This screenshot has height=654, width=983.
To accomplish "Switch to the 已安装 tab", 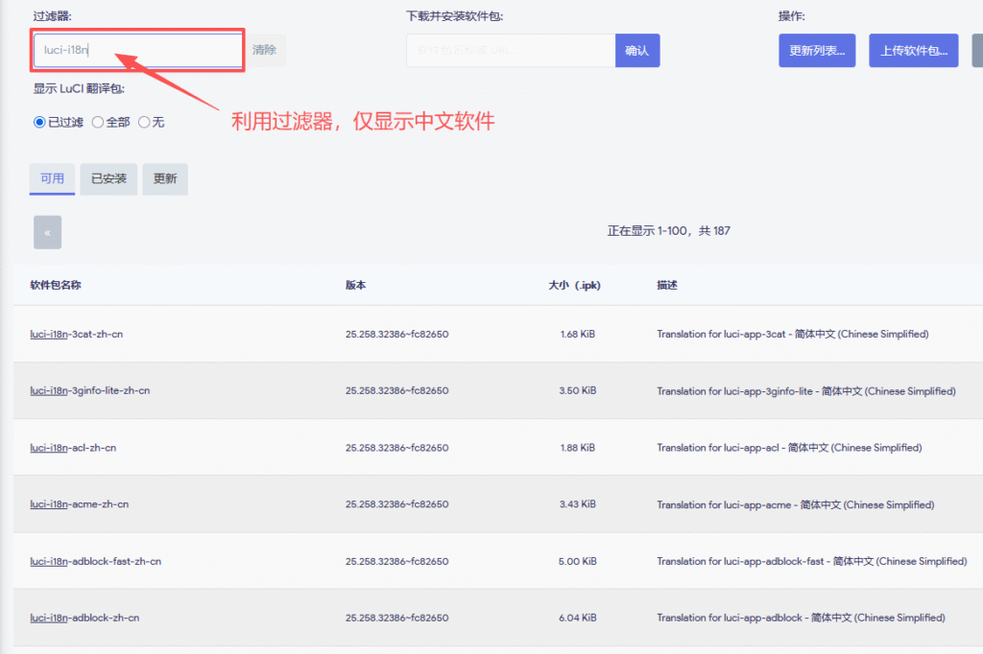I will click(x=108, y=179).
